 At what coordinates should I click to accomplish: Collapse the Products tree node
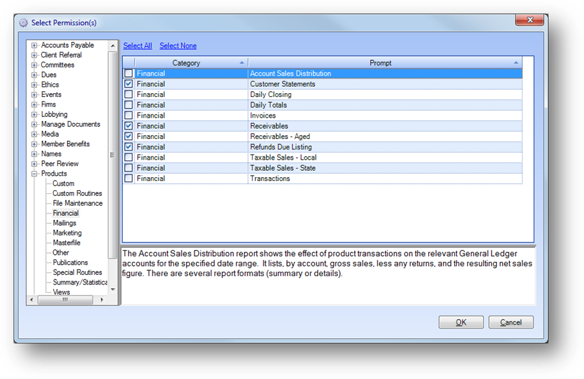click(34, 173)
